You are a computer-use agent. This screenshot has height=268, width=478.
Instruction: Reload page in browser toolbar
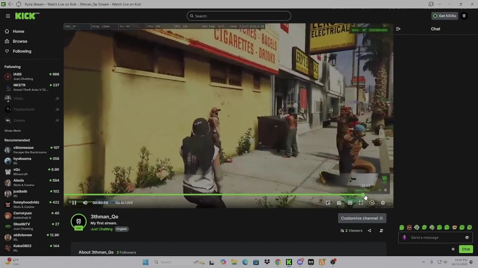18,4
